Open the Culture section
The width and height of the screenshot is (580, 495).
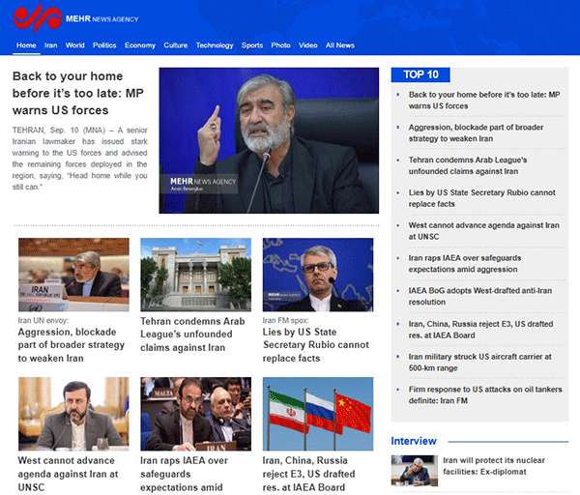pos(175,45)
